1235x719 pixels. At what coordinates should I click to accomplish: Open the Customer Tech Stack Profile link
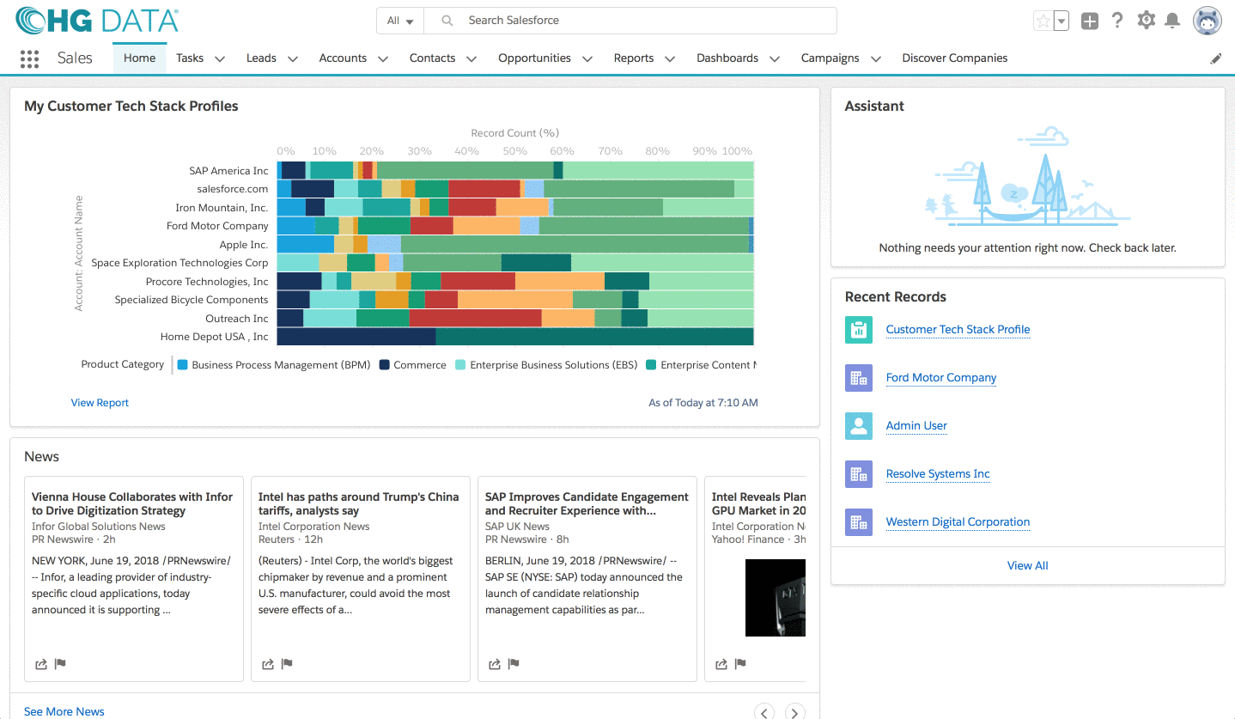tap(958, 330)
